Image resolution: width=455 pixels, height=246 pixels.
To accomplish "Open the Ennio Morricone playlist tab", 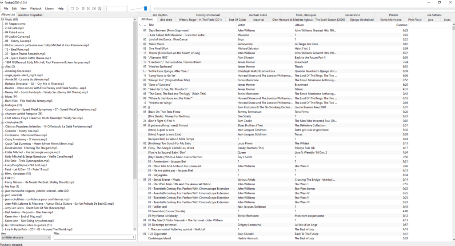I will click(x=391, y=20).
